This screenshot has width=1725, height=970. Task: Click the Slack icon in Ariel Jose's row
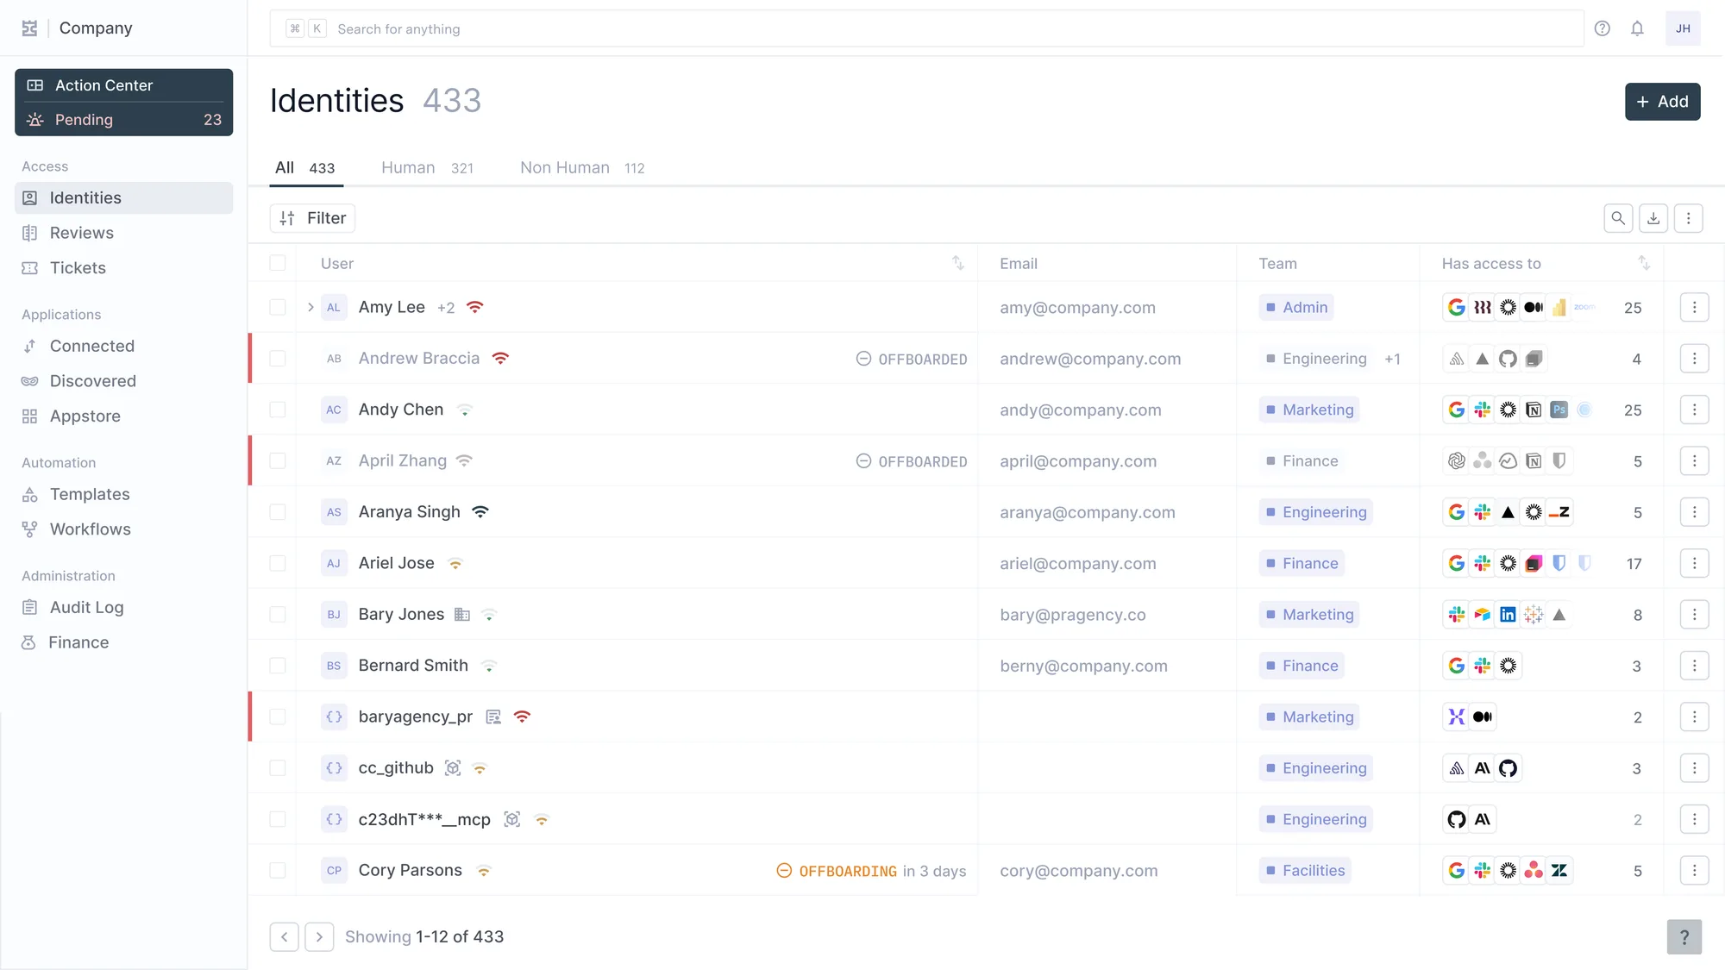1483,563
